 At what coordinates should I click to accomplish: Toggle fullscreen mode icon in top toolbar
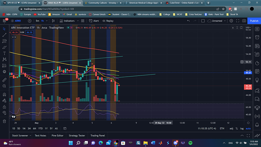(238, 21)
